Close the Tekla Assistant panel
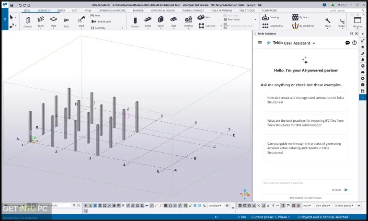Viewport: 368px width, 221px height. pyautogui.click(x=356, y=34)
